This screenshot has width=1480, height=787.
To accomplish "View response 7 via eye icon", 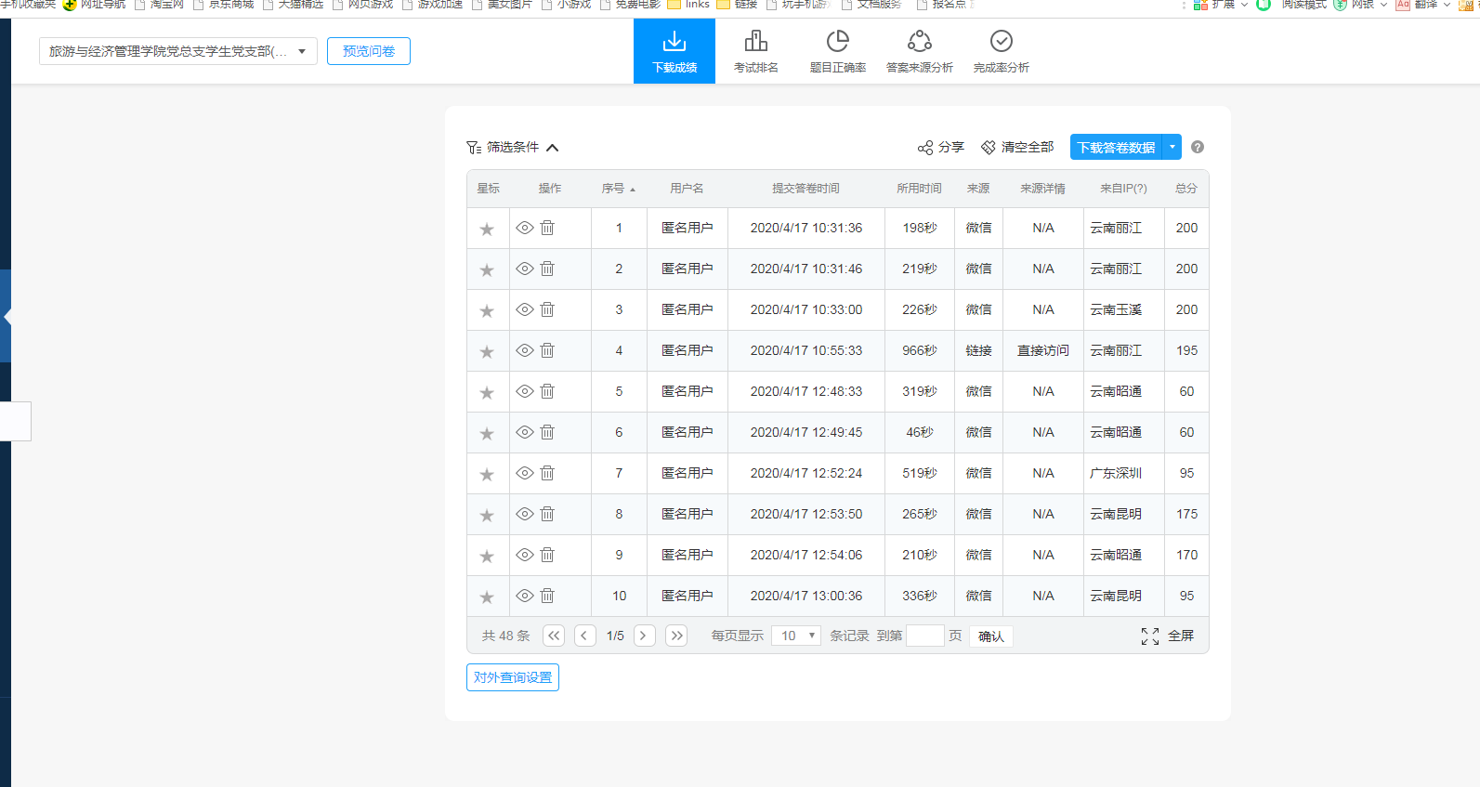I will [525, 473].
